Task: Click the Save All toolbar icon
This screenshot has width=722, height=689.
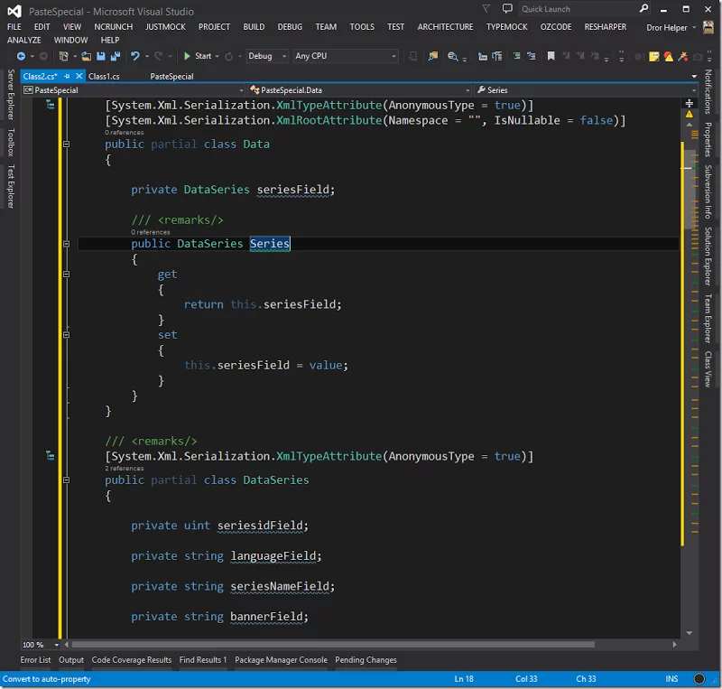Action: [x=114, y=56]
